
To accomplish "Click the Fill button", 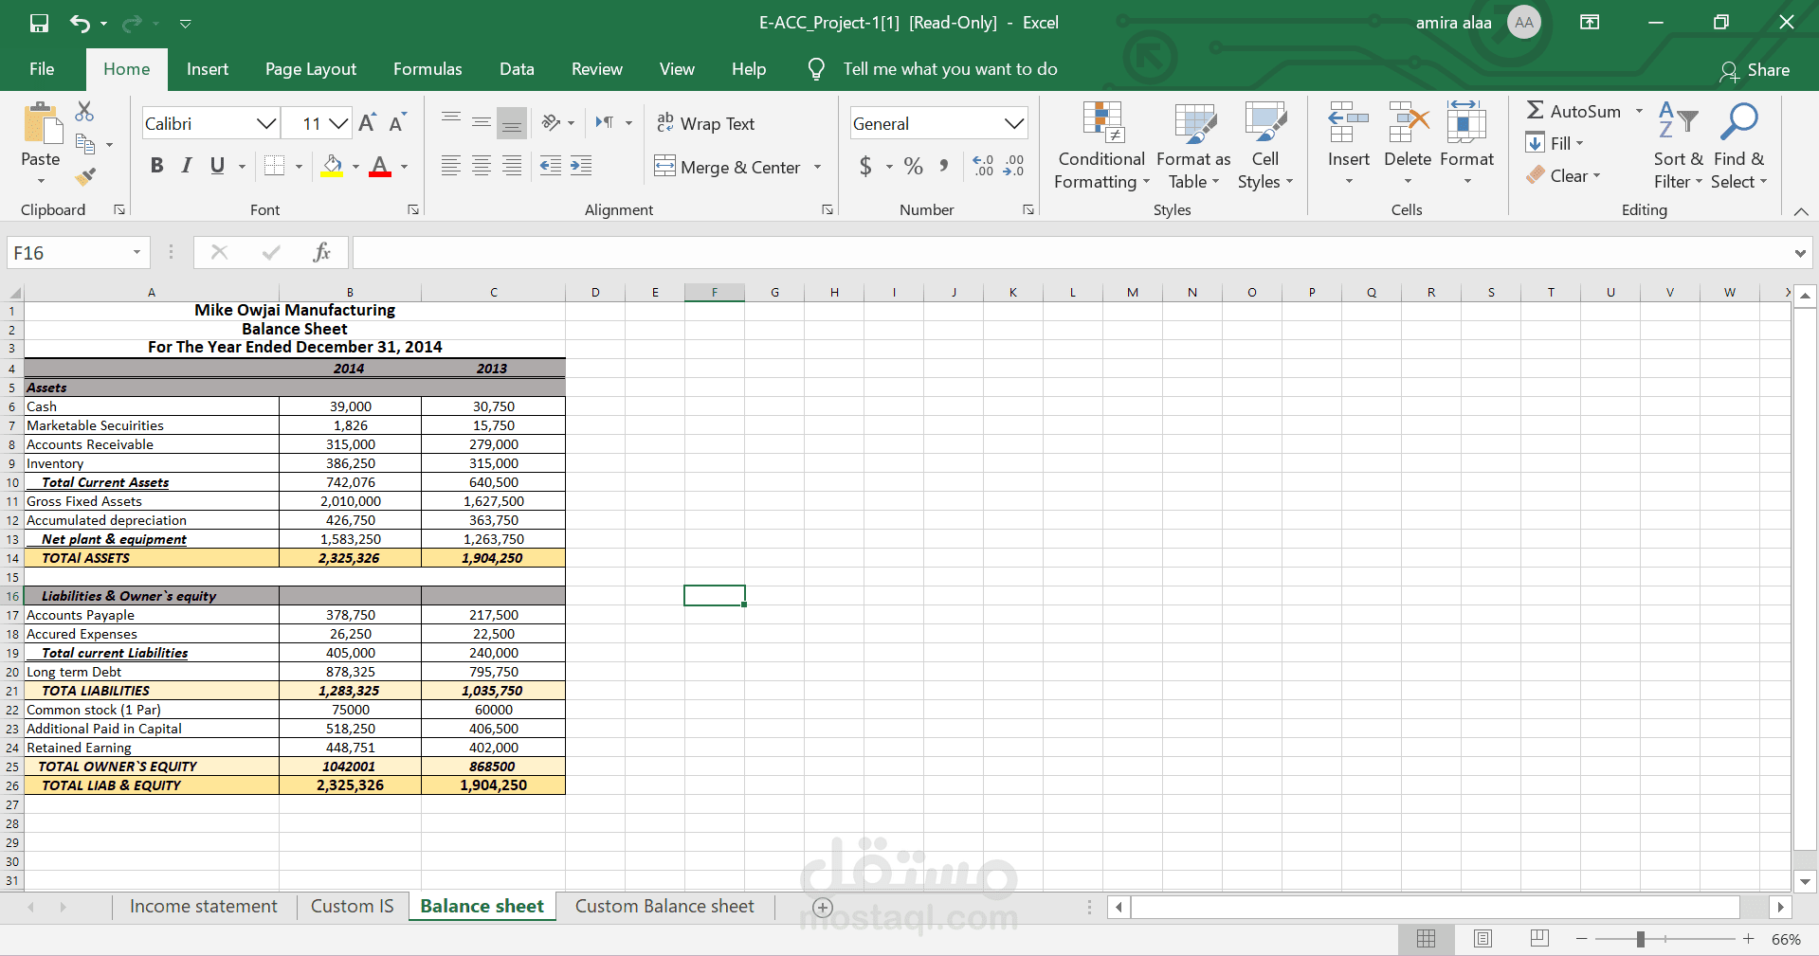I will point(1555,143).
